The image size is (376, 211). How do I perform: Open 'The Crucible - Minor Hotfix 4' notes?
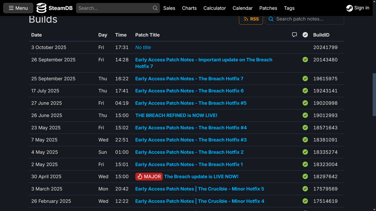click(x=200, y=201)
